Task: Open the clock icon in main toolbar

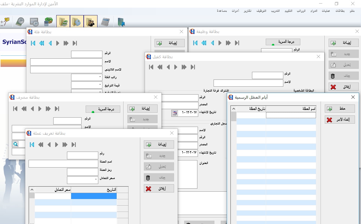Action: pos(20,22)
